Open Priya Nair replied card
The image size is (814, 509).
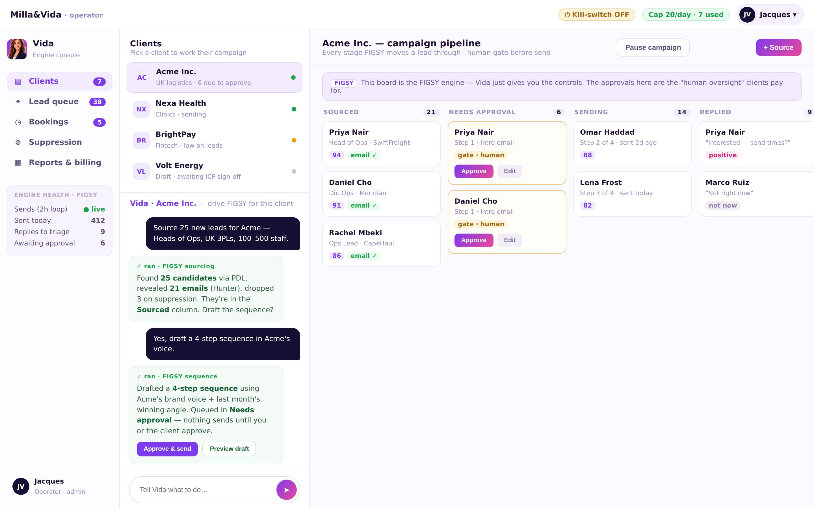[x=756, y=144]
